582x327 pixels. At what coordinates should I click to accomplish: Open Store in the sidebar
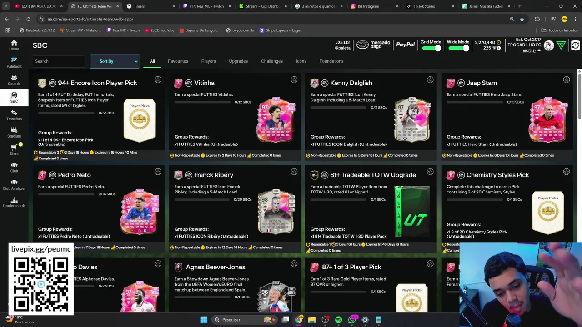point(14,150)
